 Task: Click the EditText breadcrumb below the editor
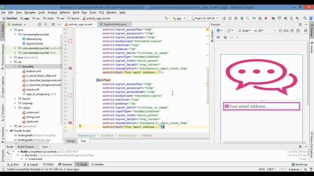147,135
